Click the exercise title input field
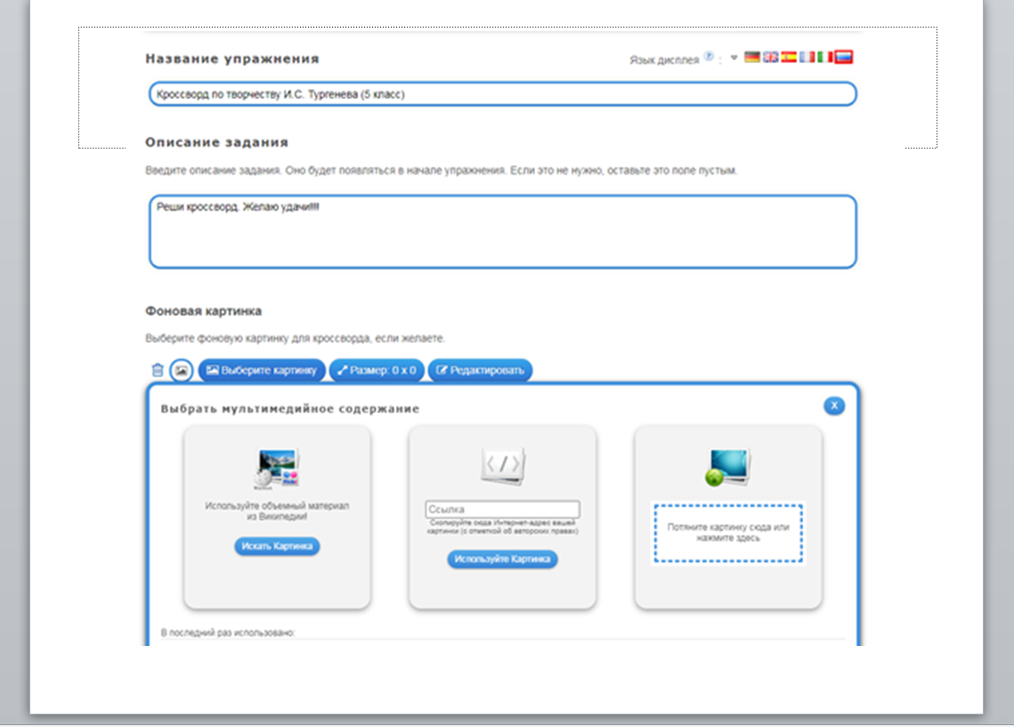 pos(502,94)
